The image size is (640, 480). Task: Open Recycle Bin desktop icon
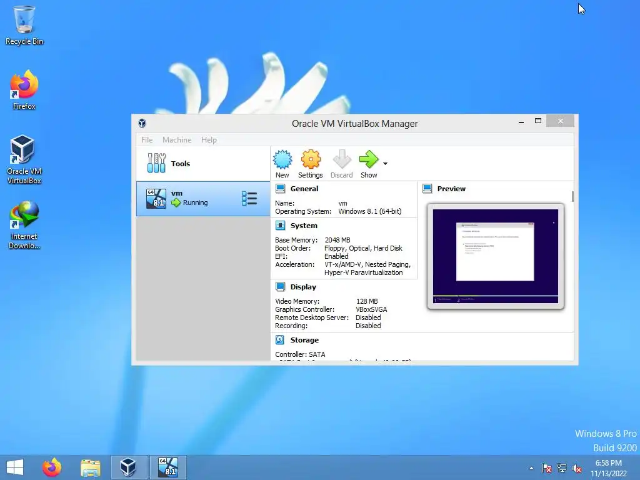[24, 24]
